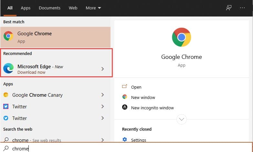Click the blue Twitter bird icon
Screen dimensions: 253x152
[6, 118]
